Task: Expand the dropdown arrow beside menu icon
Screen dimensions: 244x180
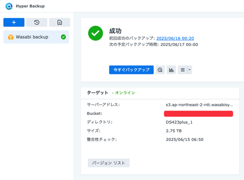Action: [x=190, y=70]
